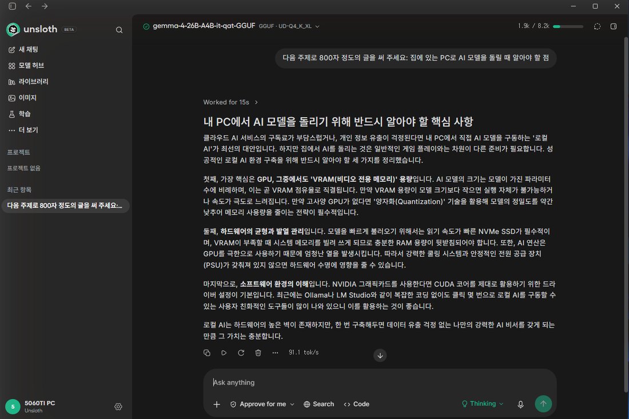The image size is (629, 419).
Task: Open more actions (ellipsis) under response
Action: (x=275, y=353)
